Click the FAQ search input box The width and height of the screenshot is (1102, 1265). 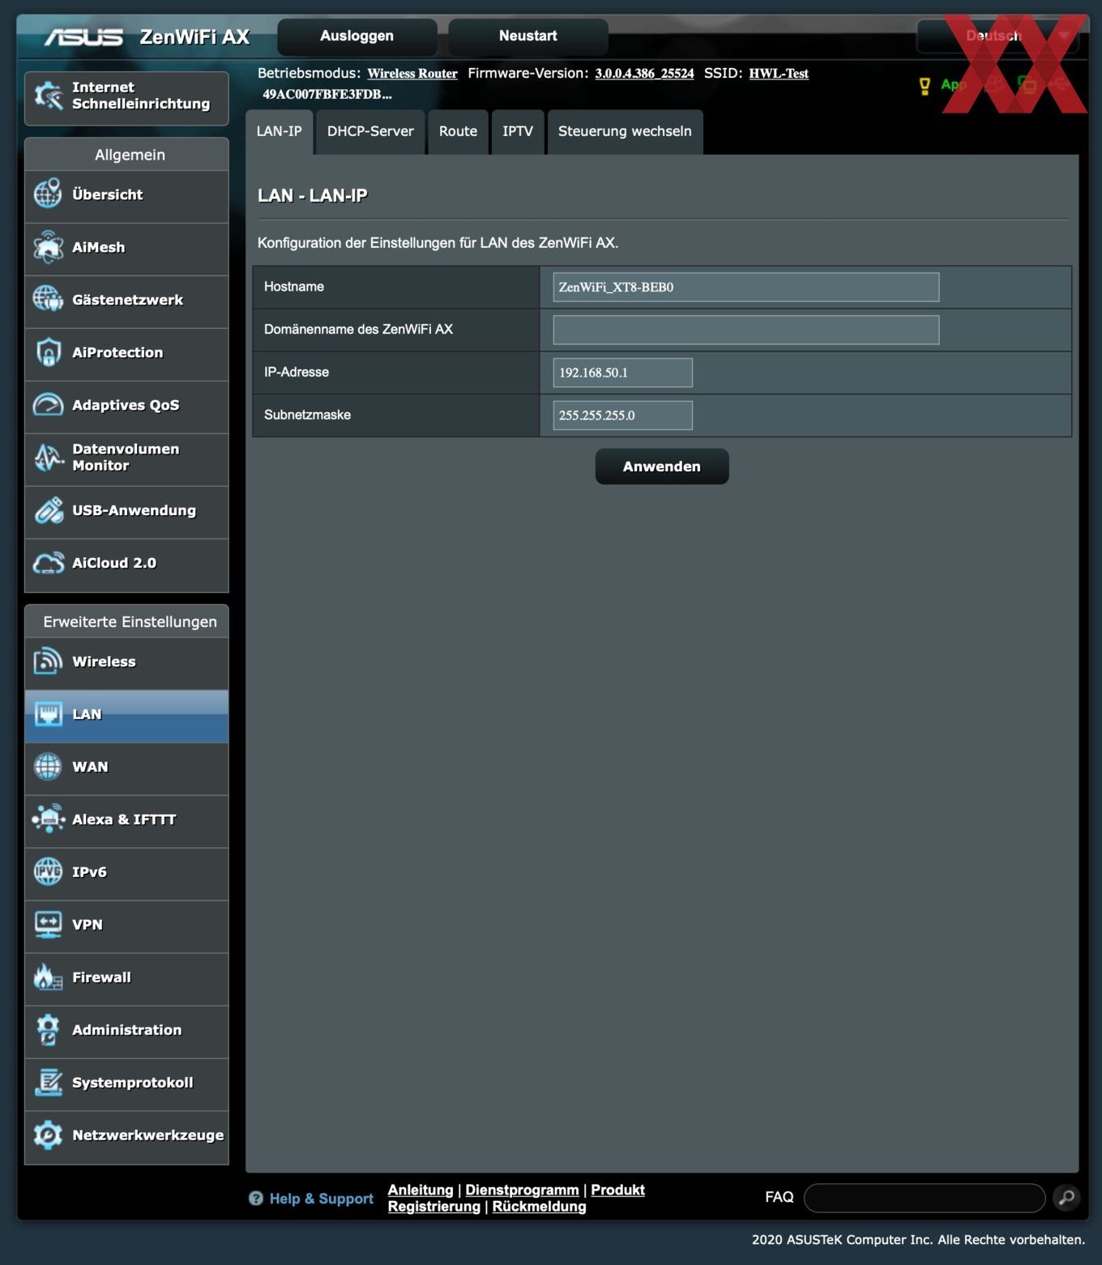coord(925,1197)
